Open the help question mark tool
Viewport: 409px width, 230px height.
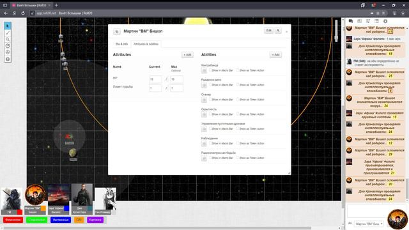click(x=8, y=59)
